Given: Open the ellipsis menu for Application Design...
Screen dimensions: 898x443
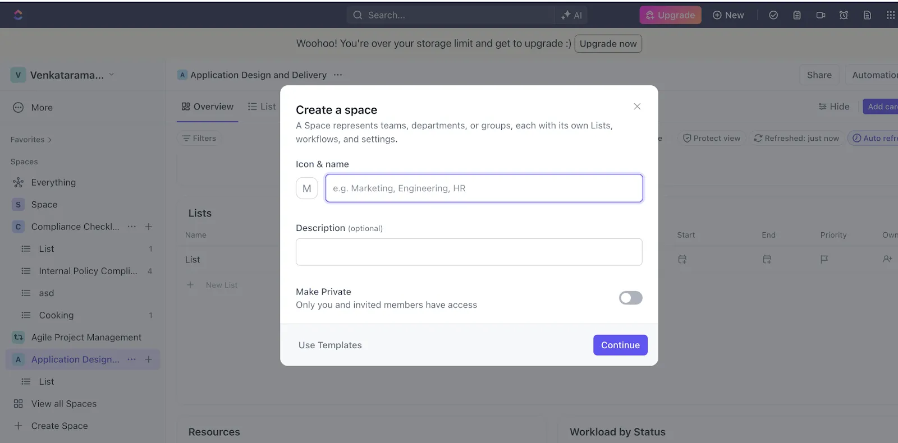Looking at the screenshot, I should coord(131,359).
